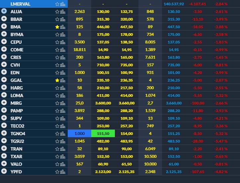Expand the MIRG row with plus button

pyautogui.click(x=4, y=102)
